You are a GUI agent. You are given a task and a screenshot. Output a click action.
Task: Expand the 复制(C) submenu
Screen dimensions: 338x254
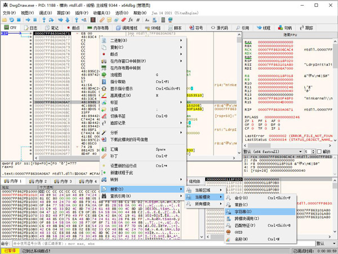pos(143,47)
